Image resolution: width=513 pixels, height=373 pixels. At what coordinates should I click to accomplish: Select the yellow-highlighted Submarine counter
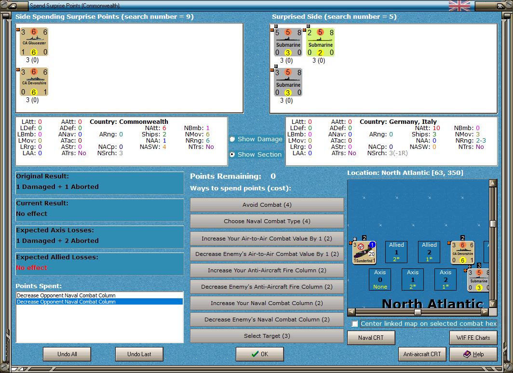point(320,42)
